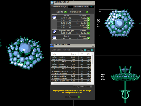
Task: Click the metal table horizontal scrollbar
Action: pyautogui.click(x=70, y=83)
